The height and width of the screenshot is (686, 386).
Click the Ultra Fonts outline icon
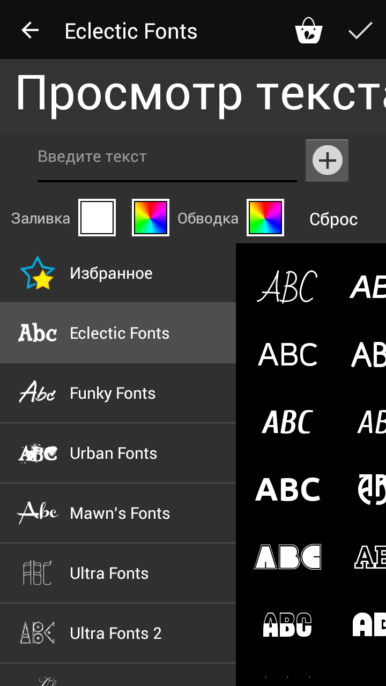click(38, 572)
